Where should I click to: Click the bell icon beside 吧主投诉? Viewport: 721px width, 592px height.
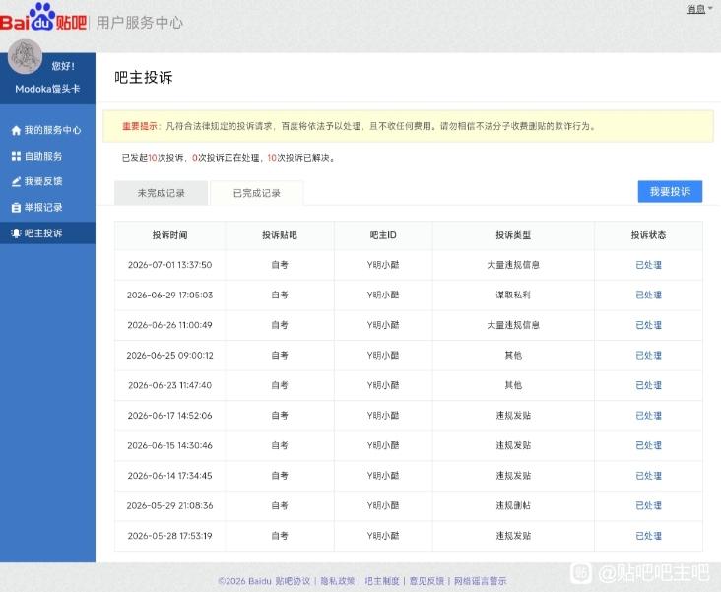coord(16,233)
